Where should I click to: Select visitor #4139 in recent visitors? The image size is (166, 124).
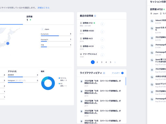pyautogui.click(x=88, y=46)
